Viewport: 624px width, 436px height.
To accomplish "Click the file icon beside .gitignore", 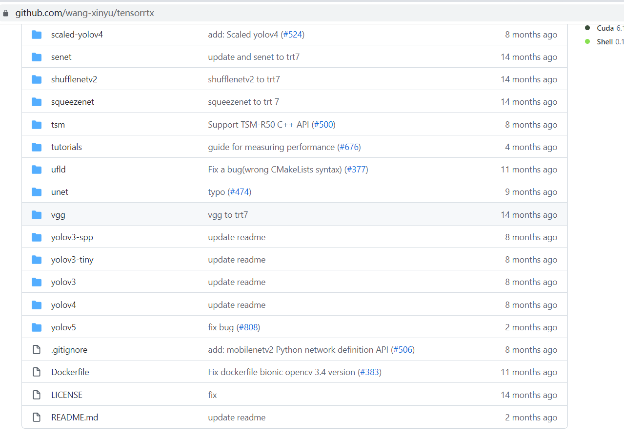I will [x=37, y=350].
